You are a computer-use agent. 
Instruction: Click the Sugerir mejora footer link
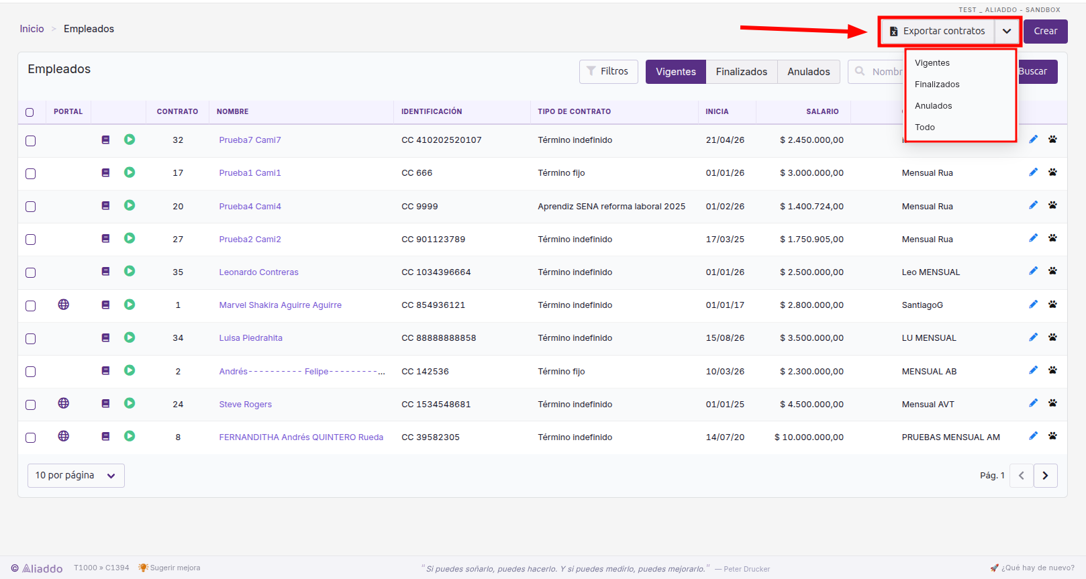[170, 568]
